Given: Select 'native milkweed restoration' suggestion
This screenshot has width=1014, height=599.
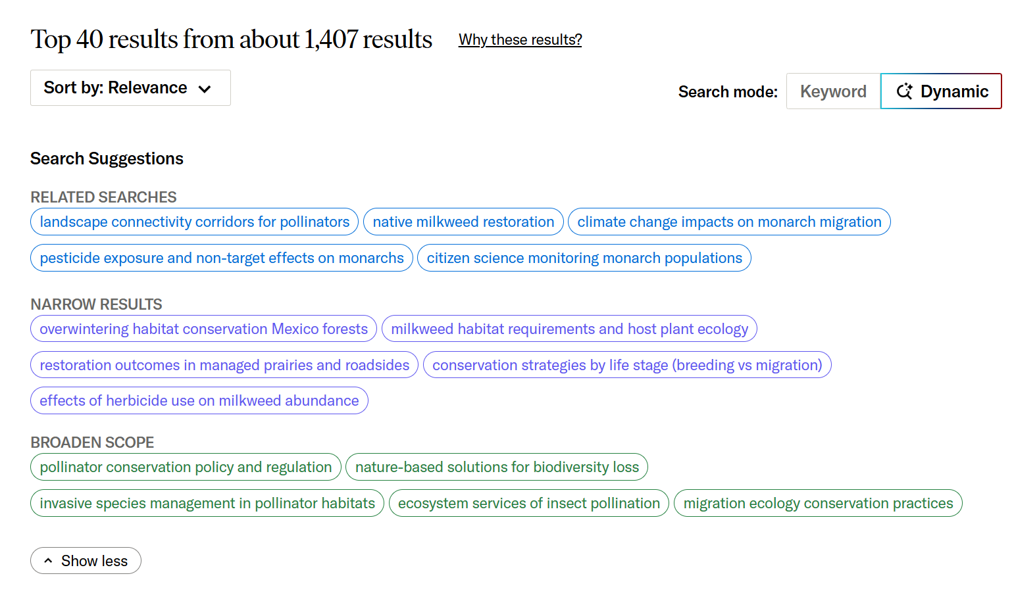Looking at the screenshot, I should [463, 222].
